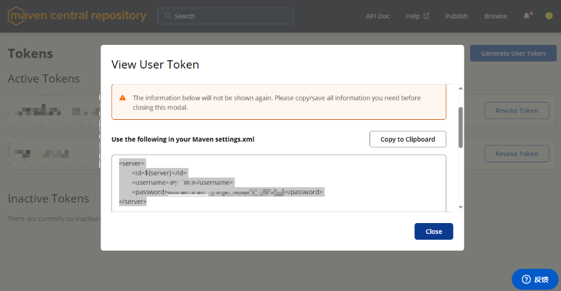The height and width of the screenshot is (291, 561).
Task: Click the opening '<server>' tag line
Action: pos(132,163)
